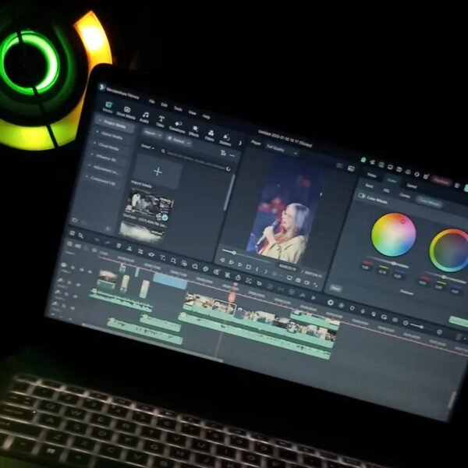
Task: Open the Stickers tab
Action: coord(225,140)
